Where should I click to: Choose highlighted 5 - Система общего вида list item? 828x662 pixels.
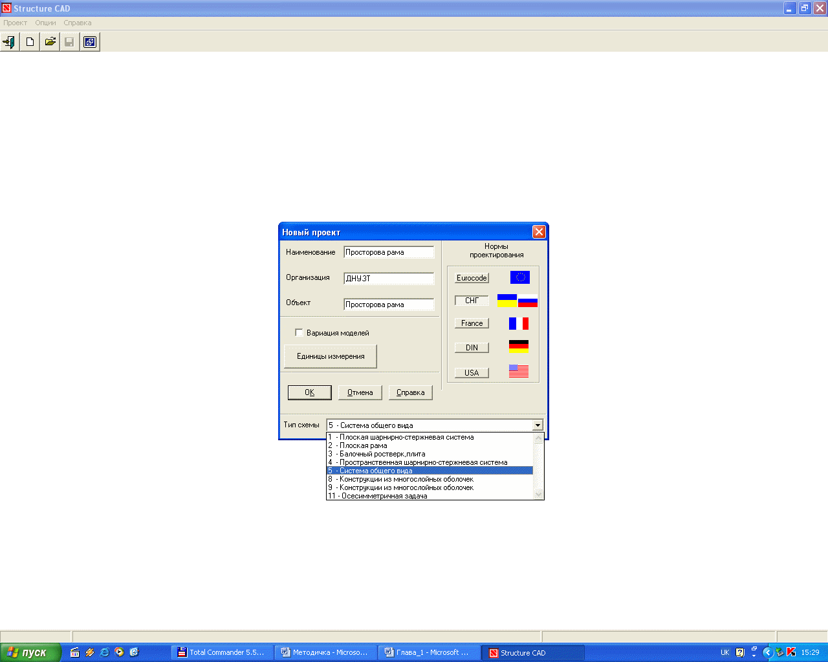pos(430,471)
